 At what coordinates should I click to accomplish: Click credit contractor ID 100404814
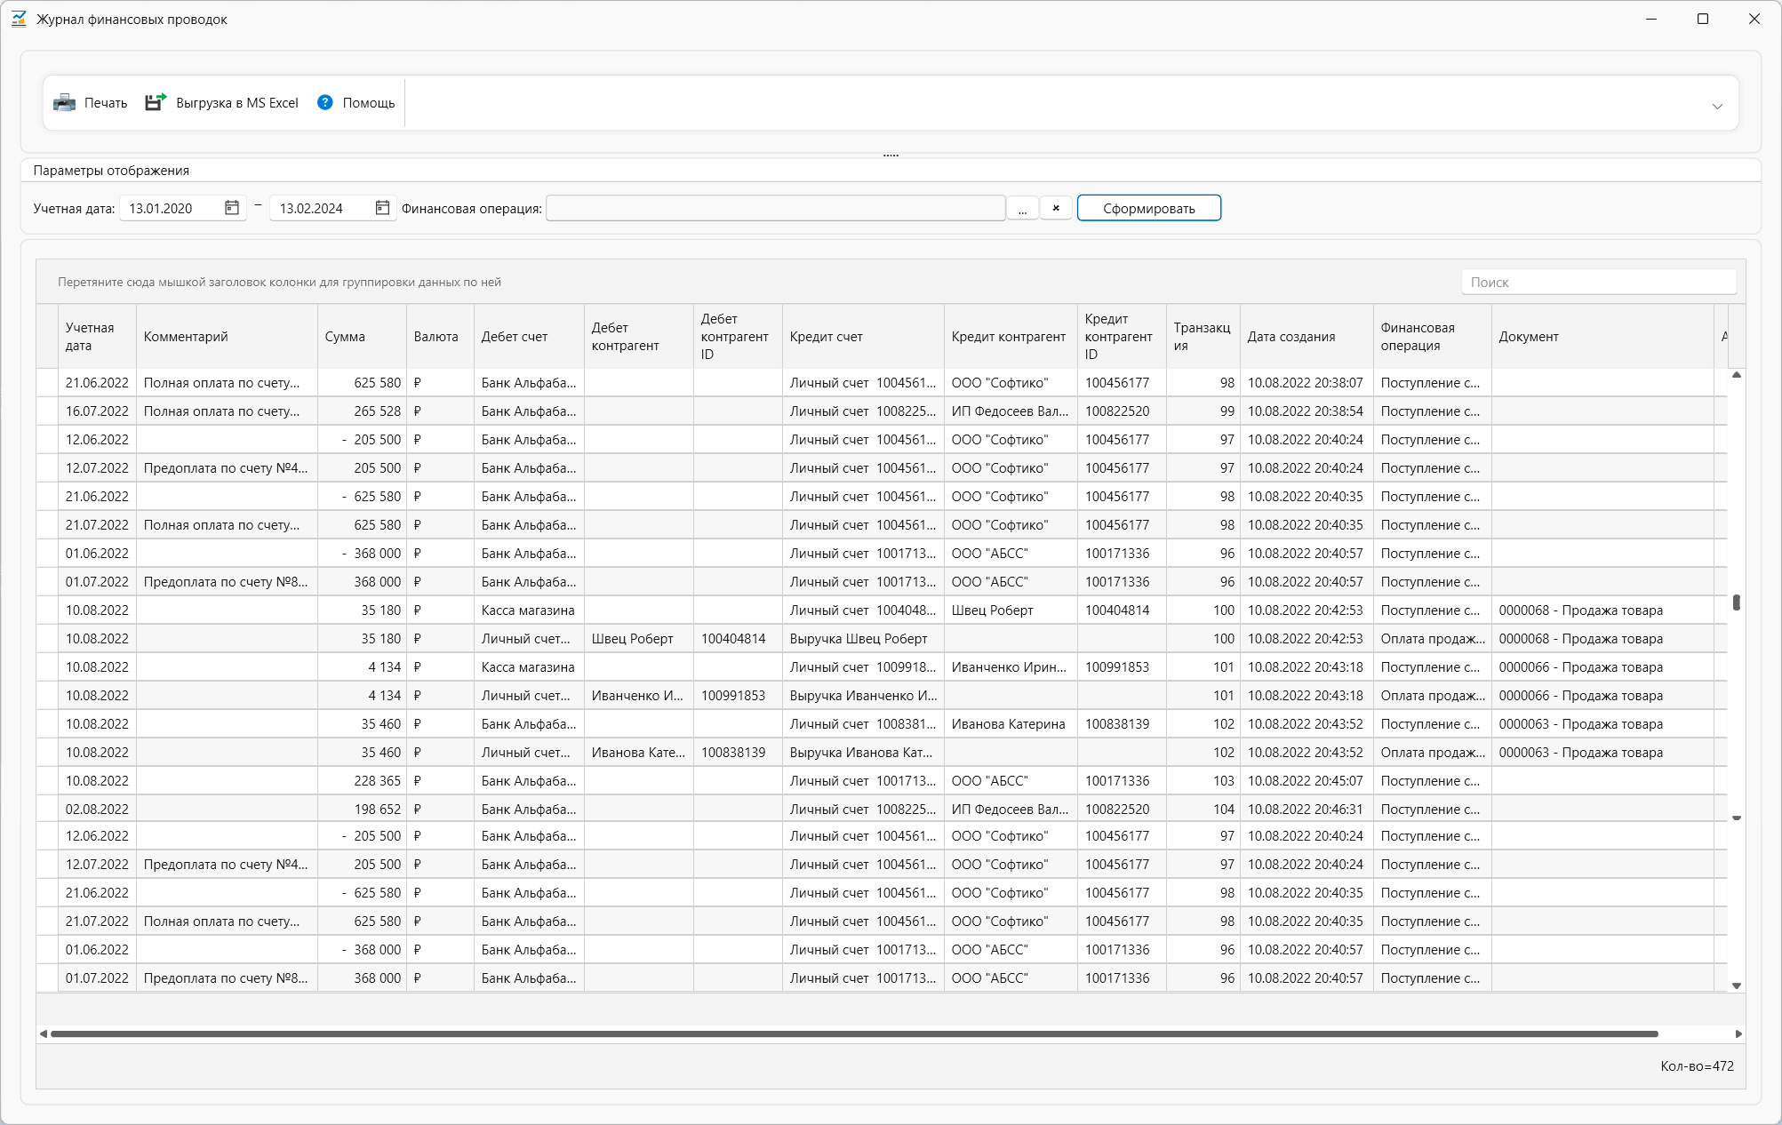(1122, 610)
